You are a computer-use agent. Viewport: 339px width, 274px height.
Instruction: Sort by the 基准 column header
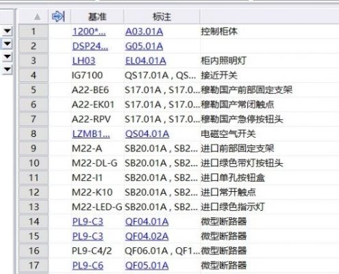pyautogui.click(x=97, y=16)
